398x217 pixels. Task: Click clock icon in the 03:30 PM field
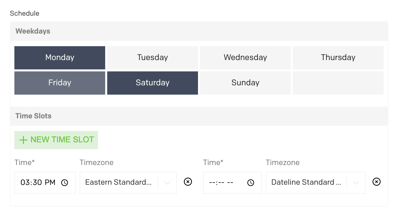[65, 183]
